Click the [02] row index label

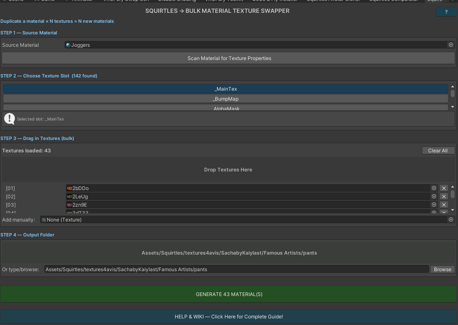pos(10,197)
